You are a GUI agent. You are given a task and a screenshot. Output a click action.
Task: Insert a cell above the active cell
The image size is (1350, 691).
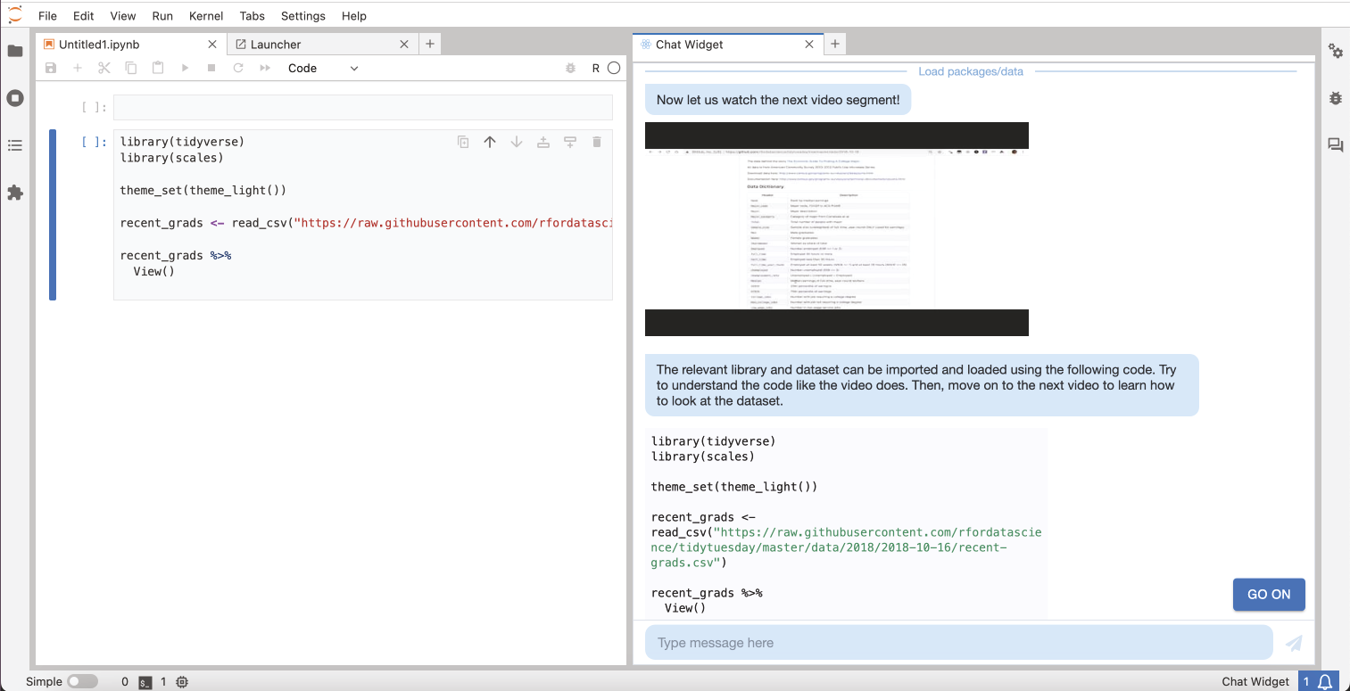coord(543,142)
